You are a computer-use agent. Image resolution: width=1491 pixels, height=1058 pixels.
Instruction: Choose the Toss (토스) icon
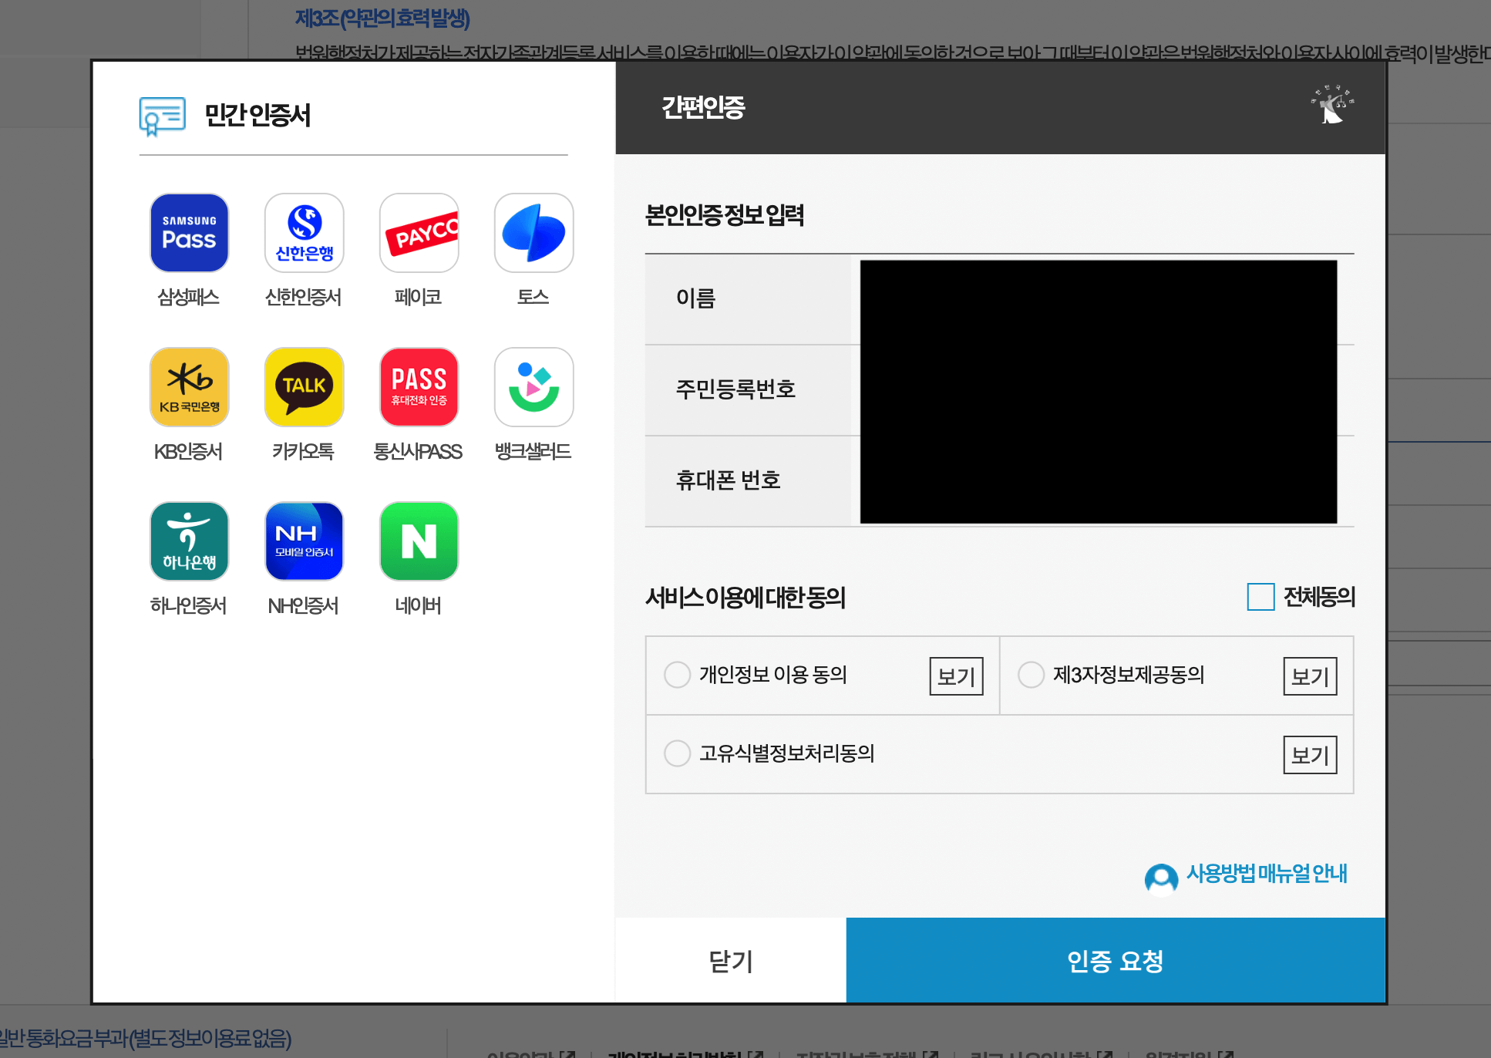point(533,233)
